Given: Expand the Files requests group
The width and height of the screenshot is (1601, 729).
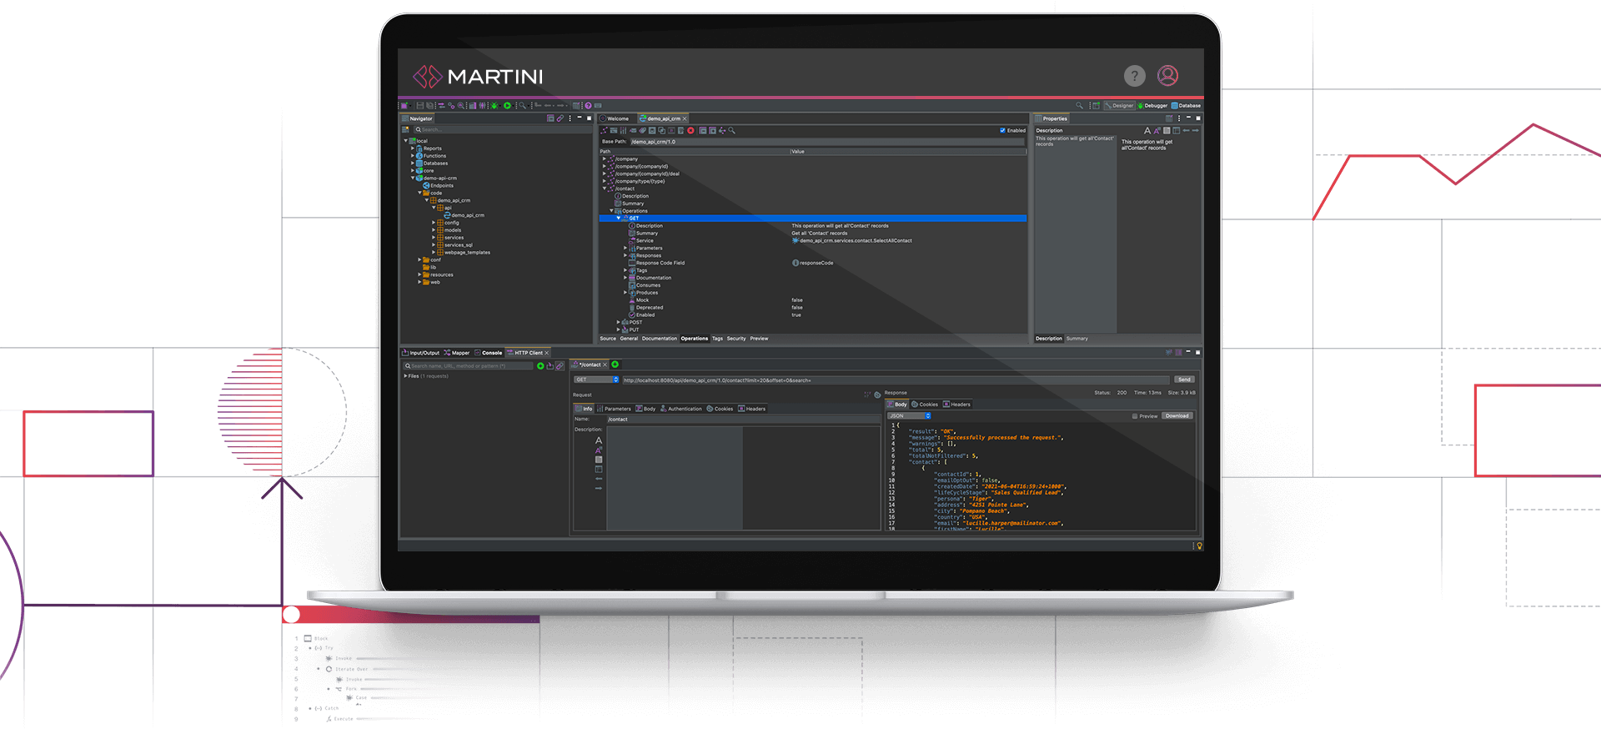Looking at the screenshot, I should pos(406,376).
